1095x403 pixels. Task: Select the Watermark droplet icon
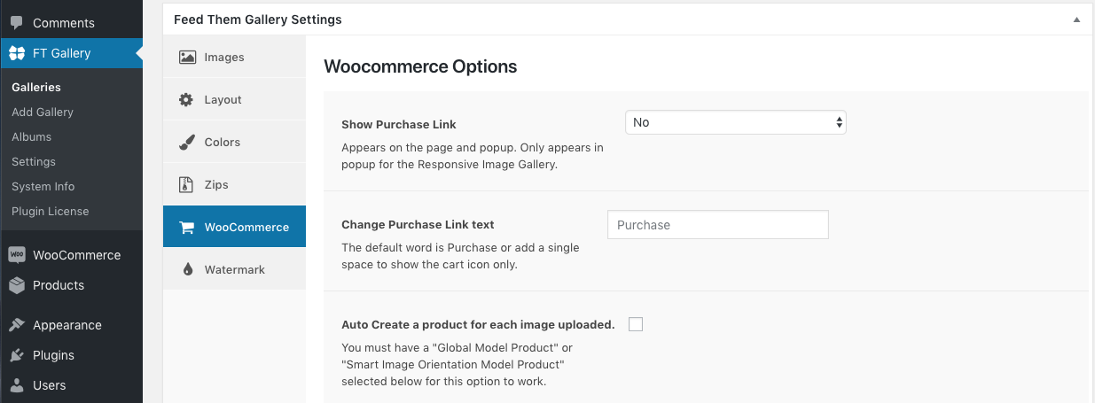tap(187, 269)
